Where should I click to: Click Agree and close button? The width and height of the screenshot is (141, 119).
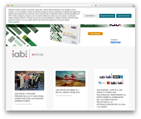[x=124, y=16]
